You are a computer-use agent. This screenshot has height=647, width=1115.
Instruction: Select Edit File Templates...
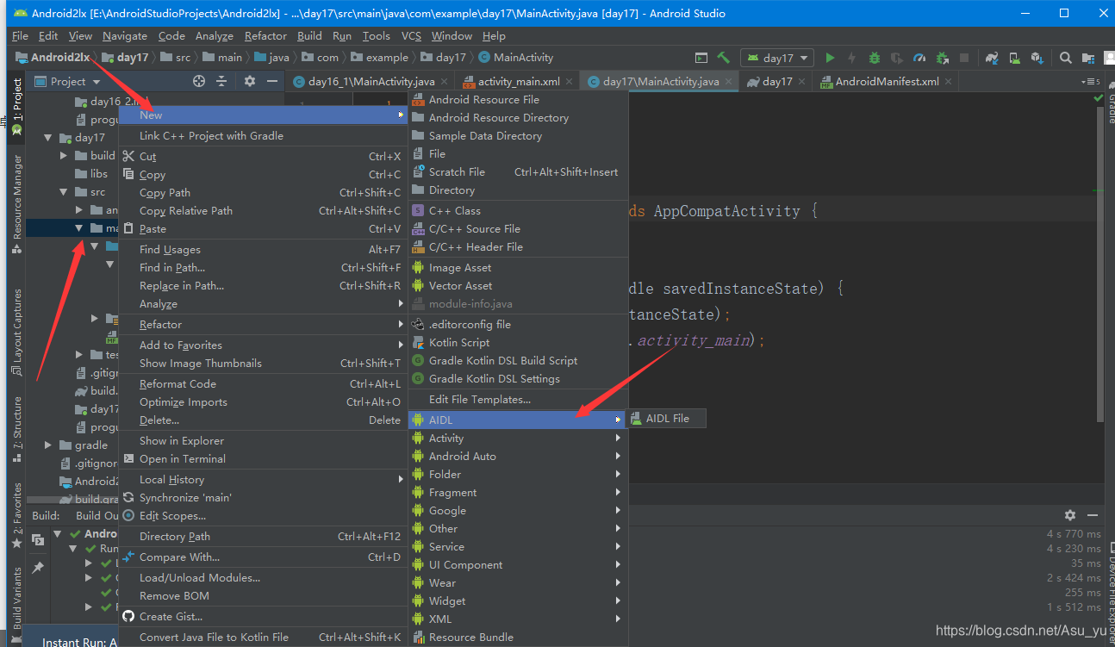(516, 399)
